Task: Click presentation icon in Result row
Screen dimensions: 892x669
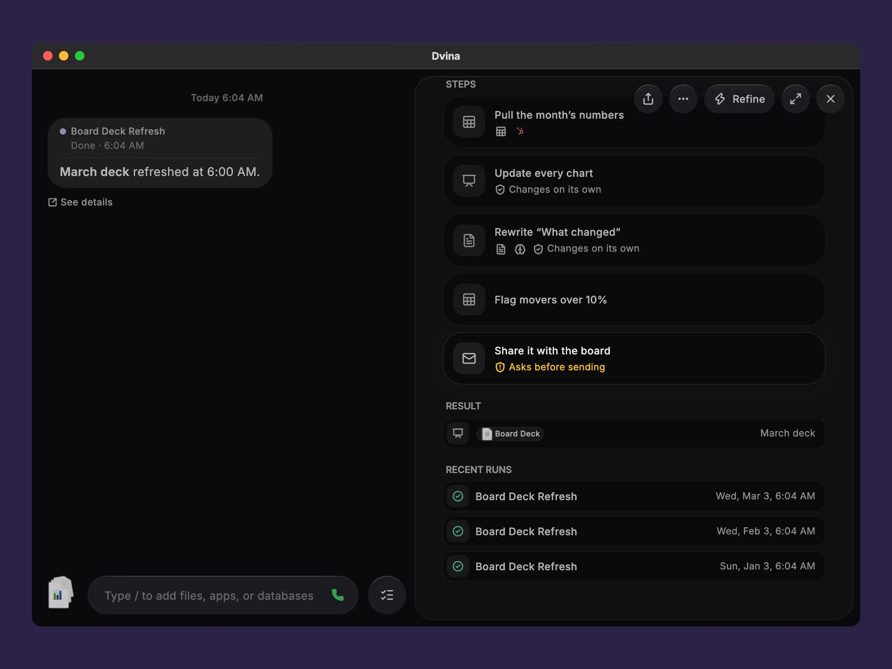Action: click(458, 434)
